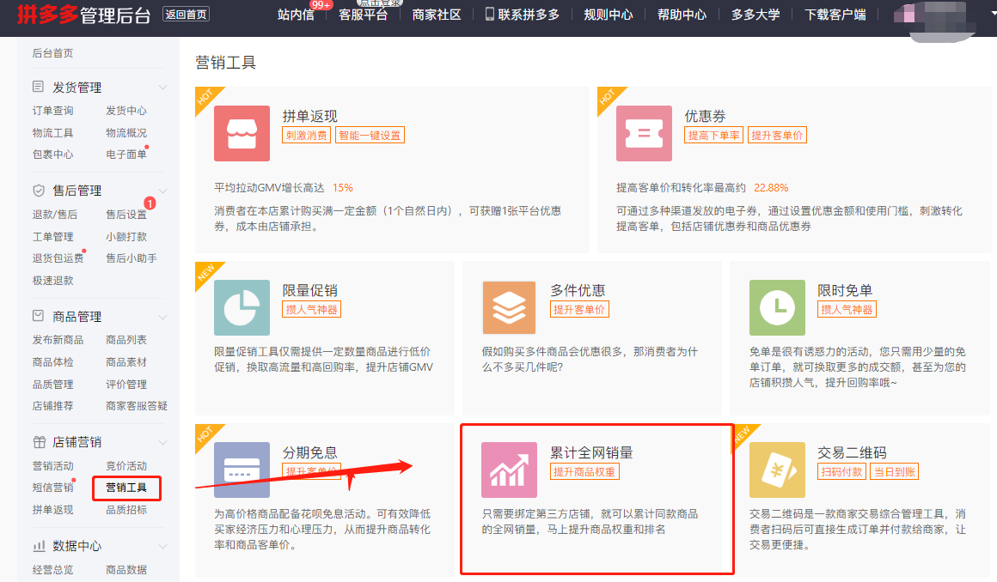Open 竞价活动 in sidebar
The height and width of the screenshot is (582, 997).
(x=125, y=466)
